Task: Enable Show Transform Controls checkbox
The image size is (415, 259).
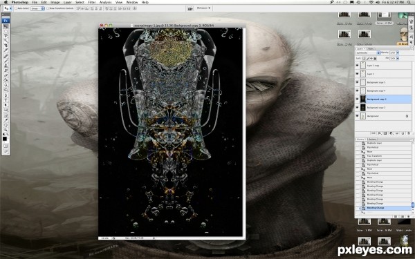Action: click(x=48, y=8)
